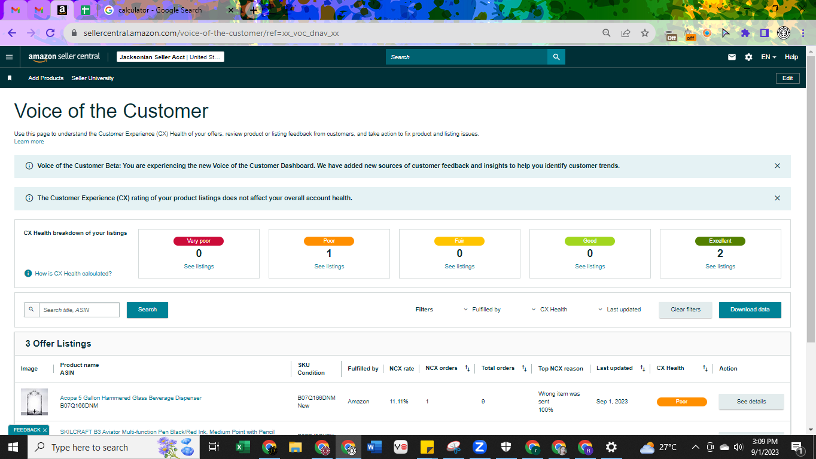The height and width of the screenshot is (459, 816).
Task: Click the Amazon Seller Central logo
Action: click(x=65, y=57)
